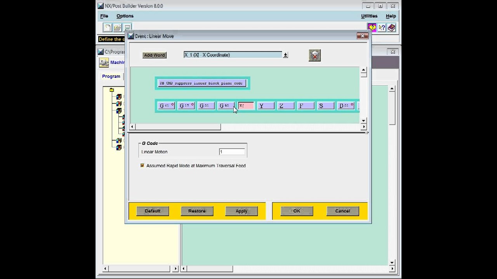Image resolution: width=497 pixels, height=279 pixels.
Task: Select the F feed word block
Action: coord(306,106)
